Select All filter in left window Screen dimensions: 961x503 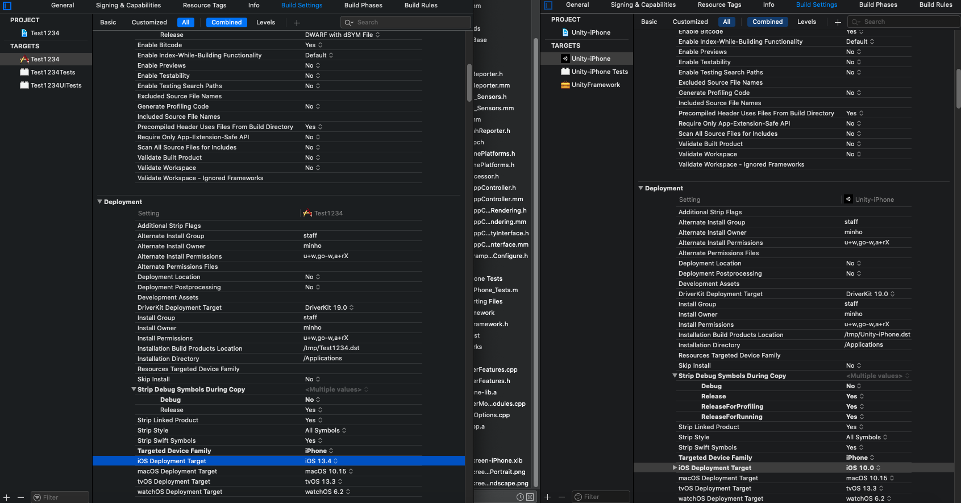click(186, 22)
